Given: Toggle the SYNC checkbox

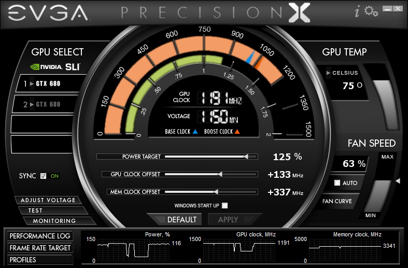Looking at the screenshot, I should pyautogui.click(x=44, y=176).
